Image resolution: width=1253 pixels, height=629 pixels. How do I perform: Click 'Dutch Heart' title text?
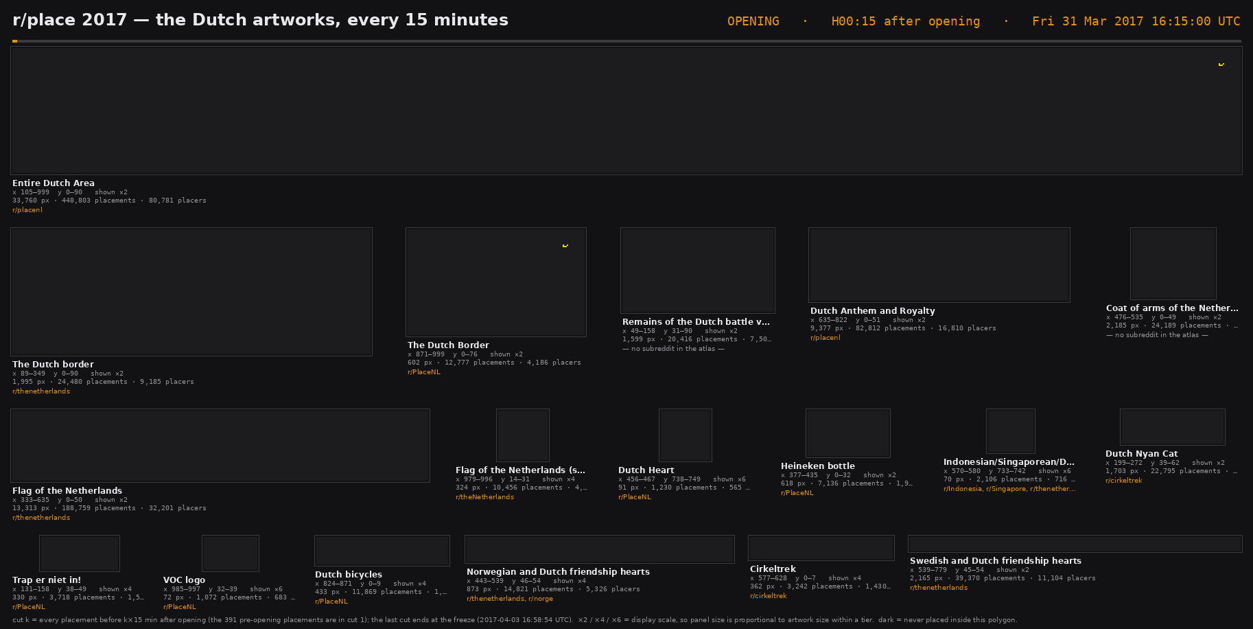(646, 470)
